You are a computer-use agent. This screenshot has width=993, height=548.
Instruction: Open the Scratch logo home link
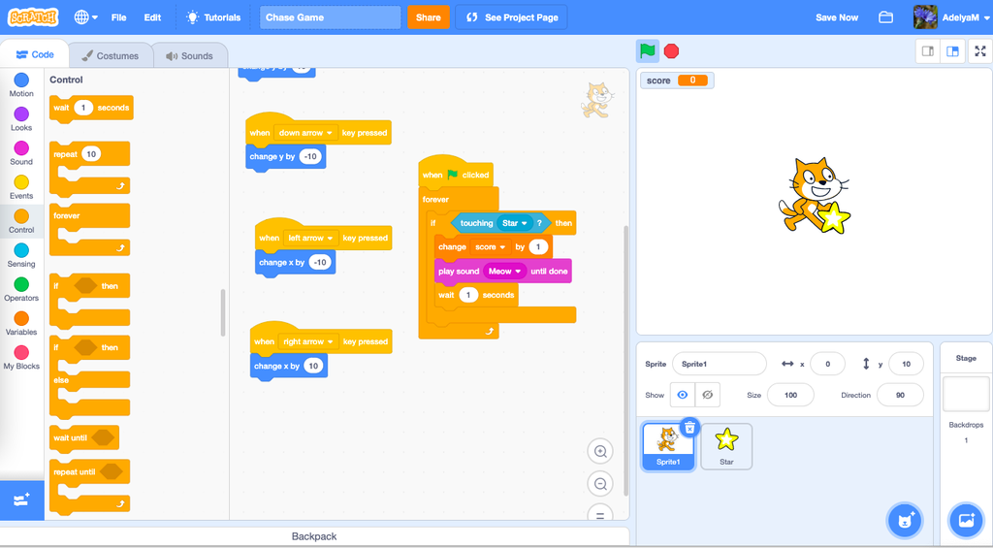(x=33, y=17)
